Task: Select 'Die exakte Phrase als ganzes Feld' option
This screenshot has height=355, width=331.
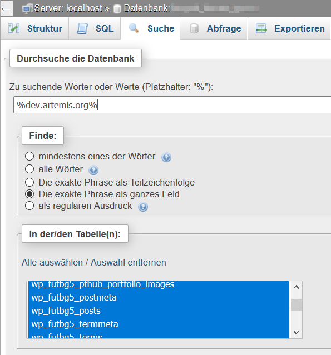Action: click(x=29, y=194)
